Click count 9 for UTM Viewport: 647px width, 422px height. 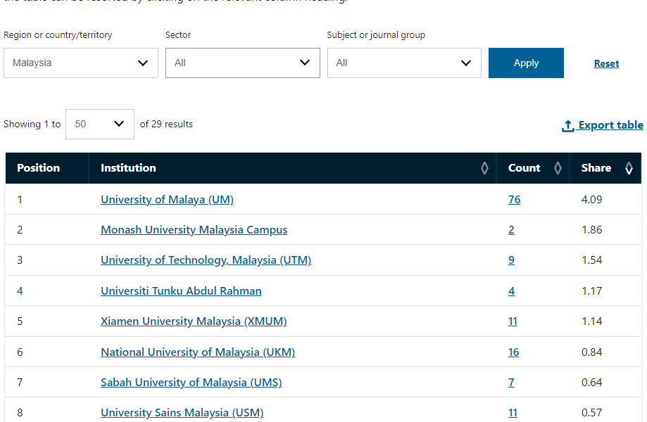(511, 260)
